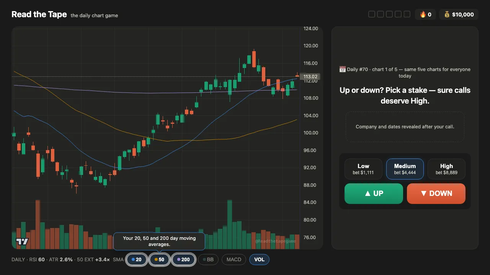490x275 pixels.
Task: Click the moving averages tooltip
Action: click(x=159, y=241)
